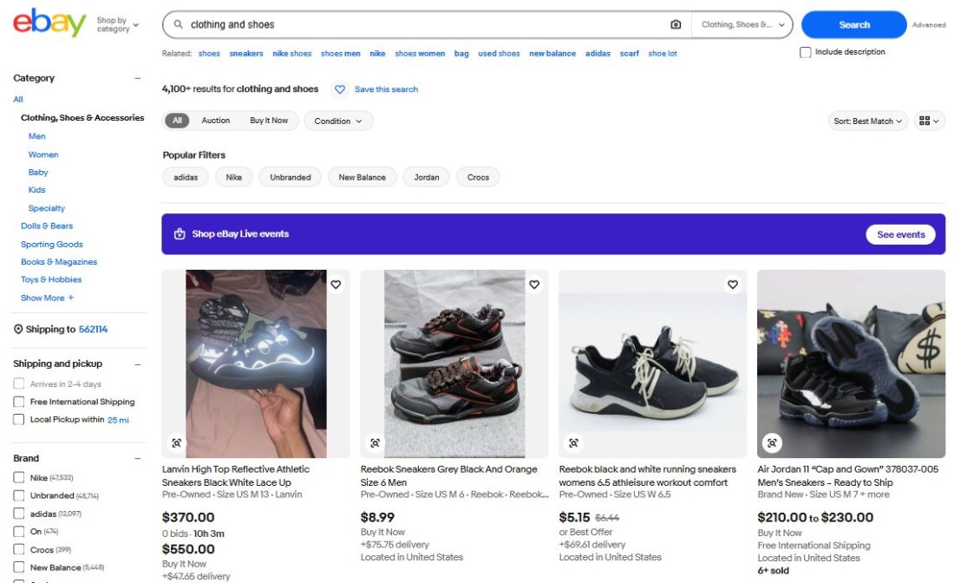954x583 pixels.
Task: Enable the Include description checkbox
Action: [805, 51]
